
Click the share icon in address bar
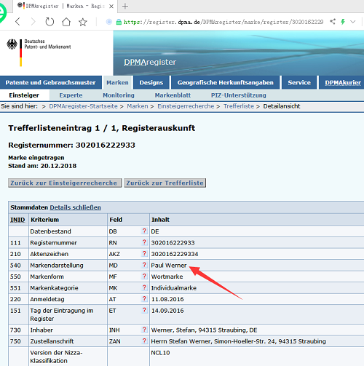(x=333, y=22)
